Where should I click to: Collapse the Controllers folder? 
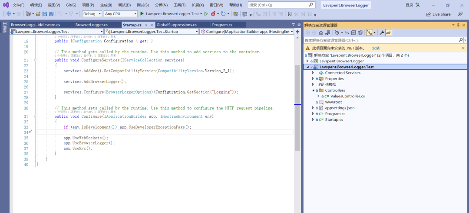pos(313,90)
